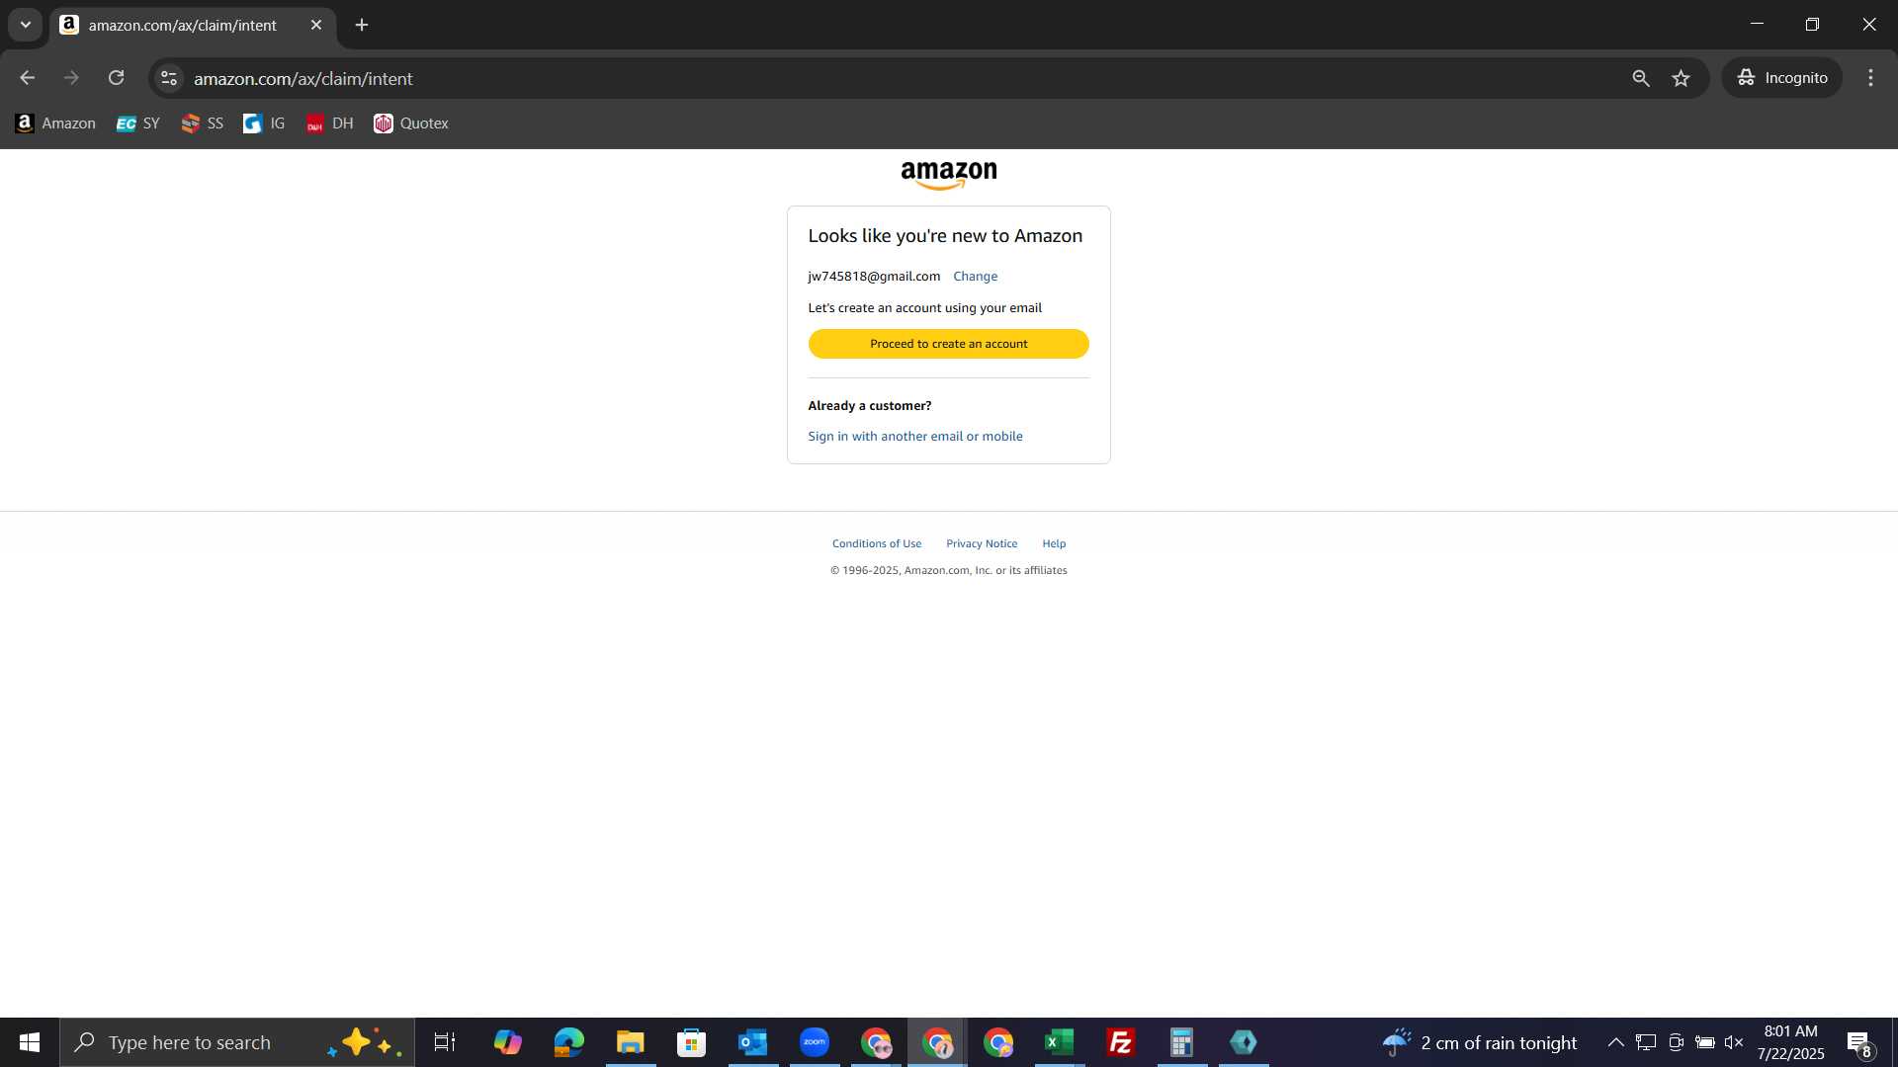The height and width of the screenshot is (1067, 1898).
Task: Open the Quotex bookmark
Action: (x=411, y=123)
